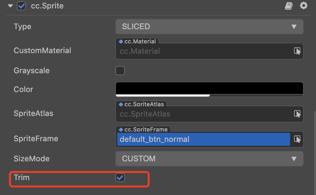Screen dimensions: 316x195
Task: Open the Type SLICED dropdown
Action: click(209, 27)
